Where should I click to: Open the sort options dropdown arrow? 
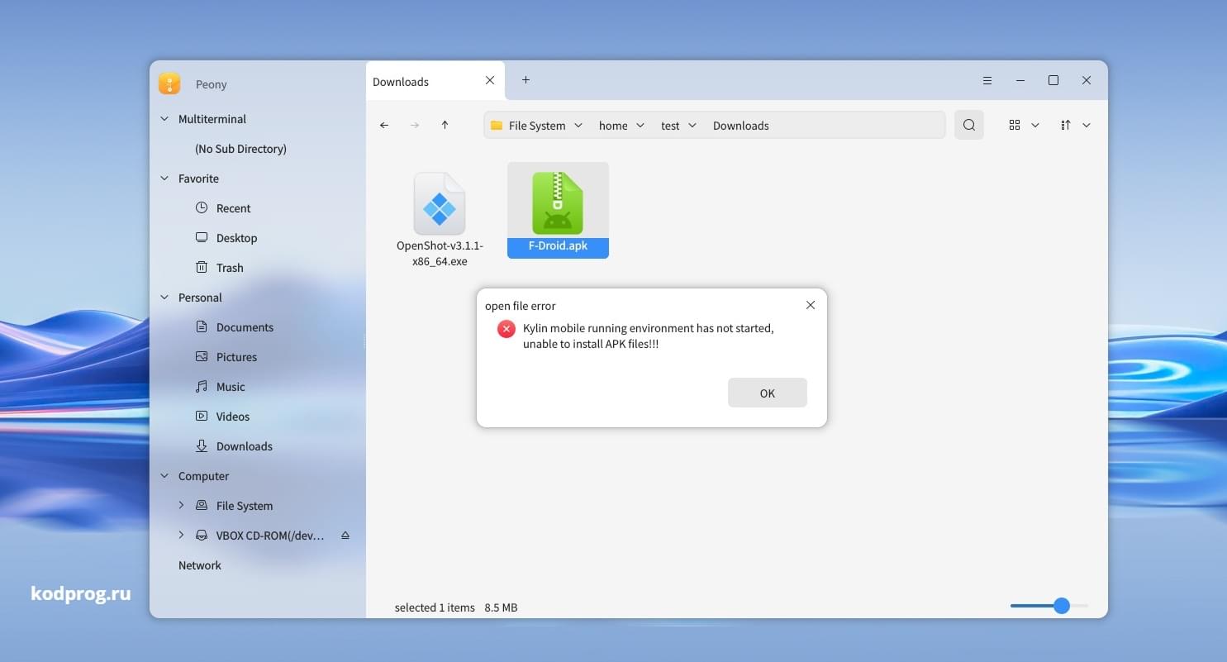(1087, 126)
